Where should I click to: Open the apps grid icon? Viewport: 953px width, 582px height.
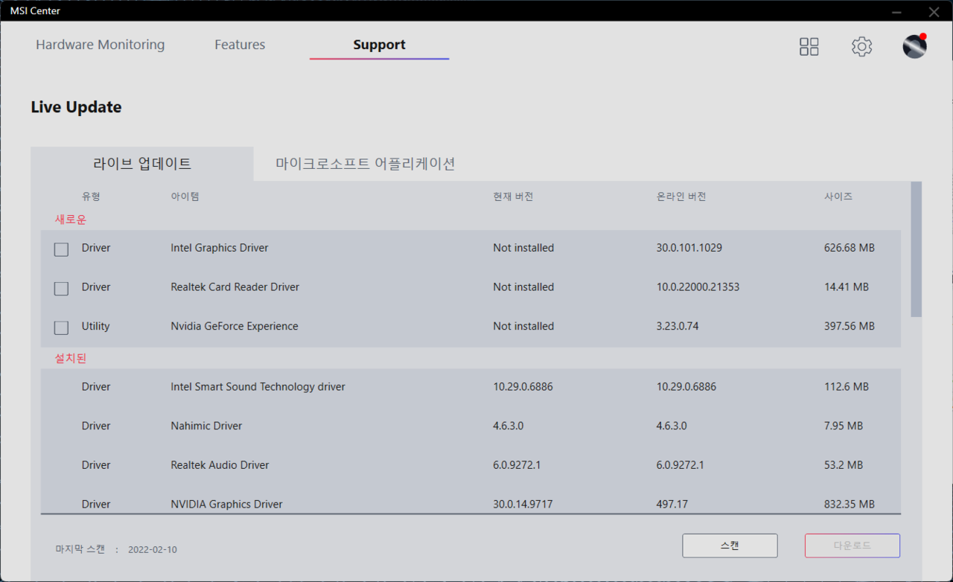809,47
